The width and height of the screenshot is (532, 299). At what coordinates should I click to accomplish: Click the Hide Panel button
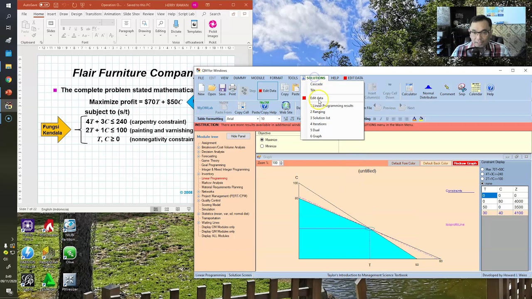pyautogui.click(x=238, y=136)
